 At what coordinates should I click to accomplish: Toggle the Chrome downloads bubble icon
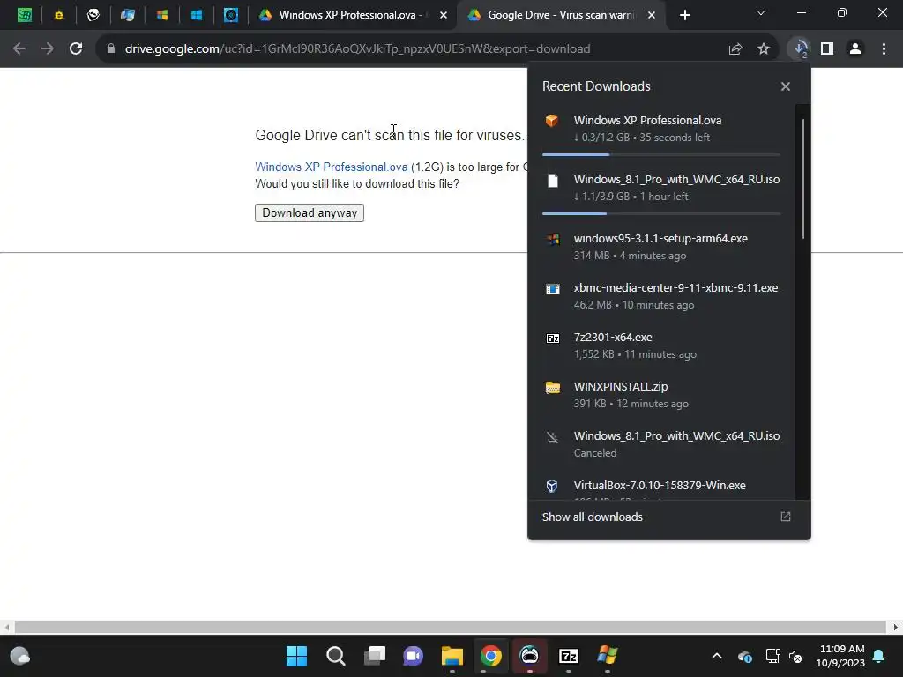(800, 49)
